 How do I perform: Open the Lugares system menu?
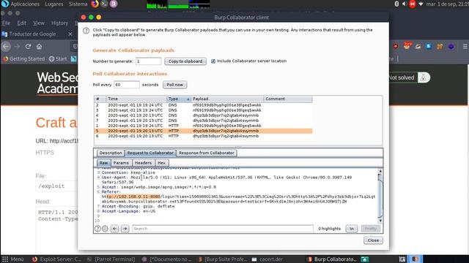tap(53, 4)
